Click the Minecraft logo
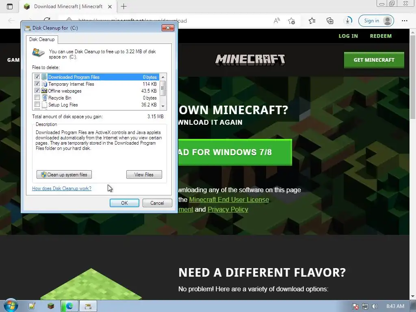416x312 pixels. click(250, 60)
